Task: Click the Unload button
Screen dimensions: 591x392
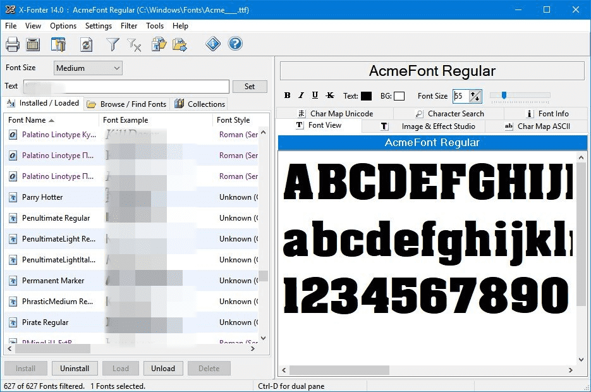Action: [x=163, y=368]
